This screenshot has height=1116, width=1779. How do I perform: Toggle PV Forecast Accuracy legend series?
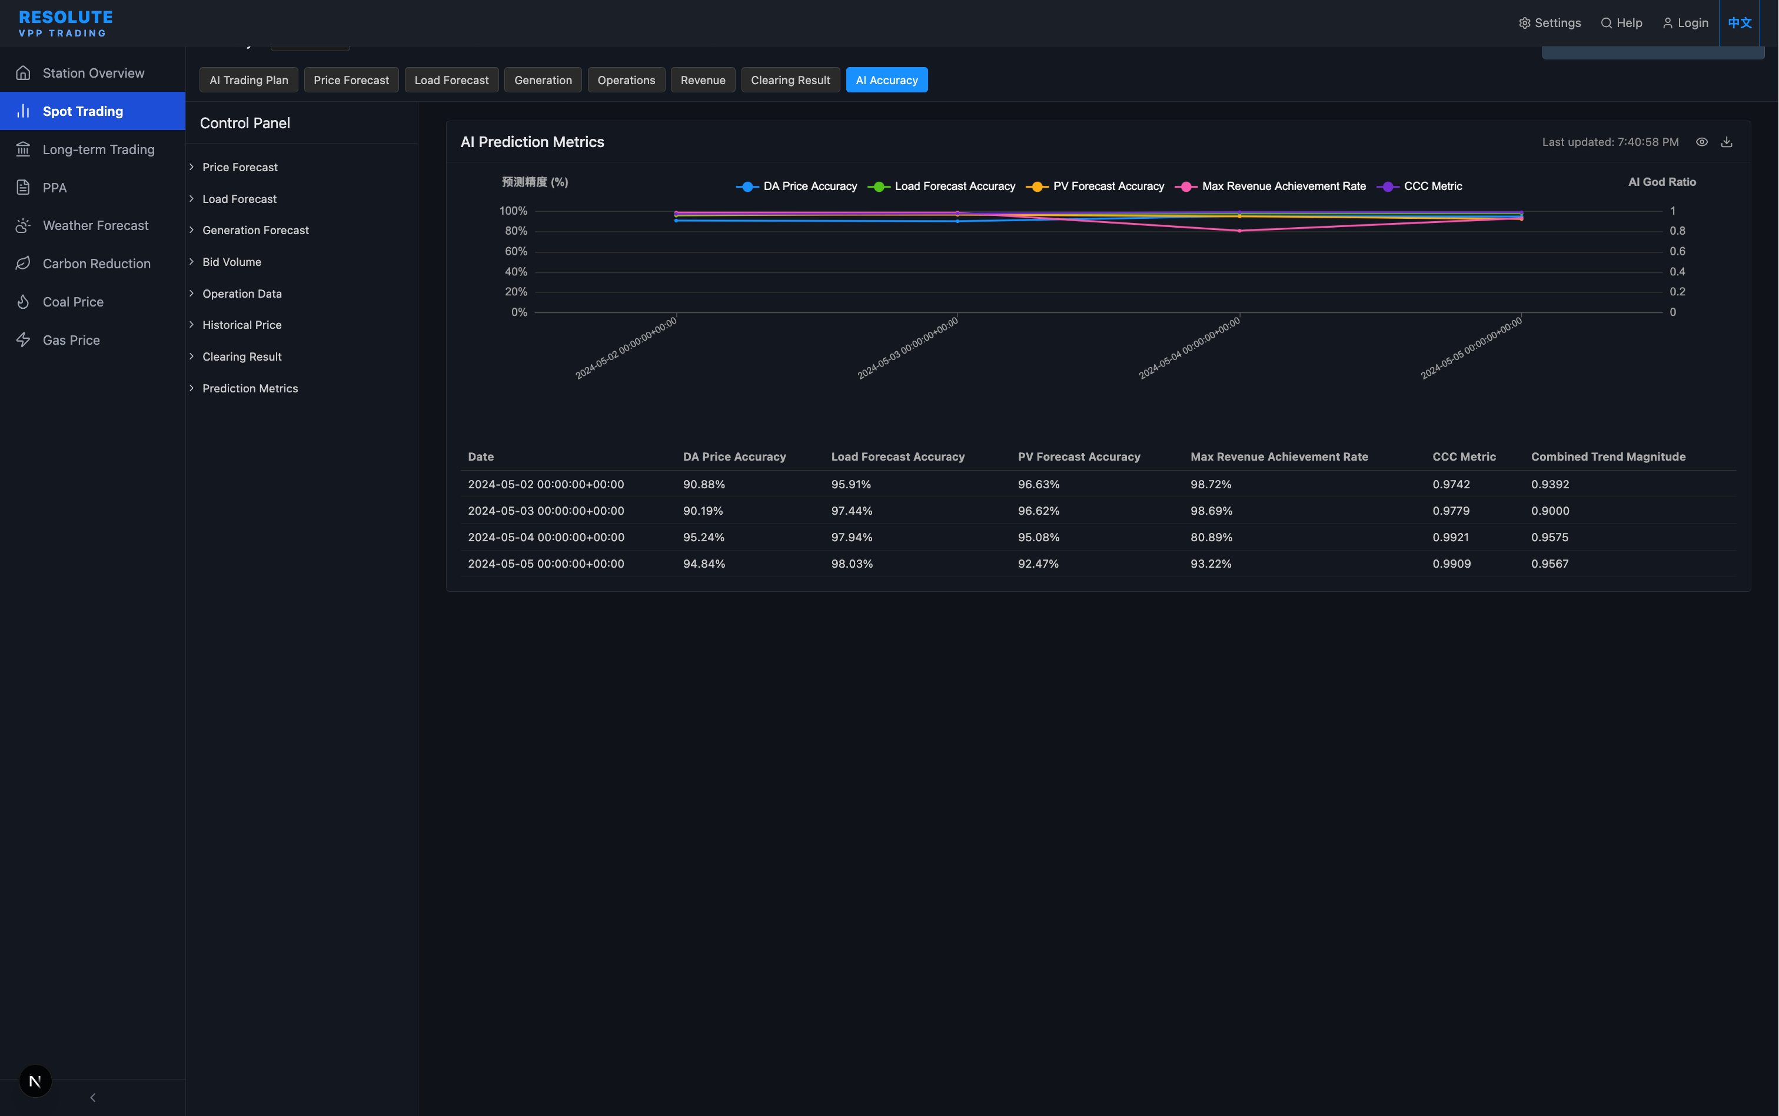1095,186
